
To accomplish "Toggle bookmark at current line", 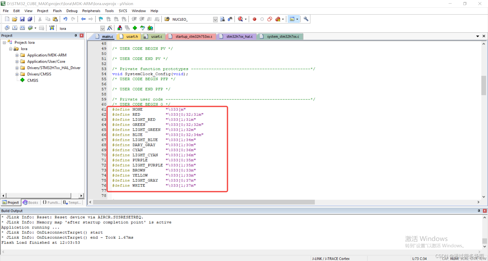I will pos(100,19).
